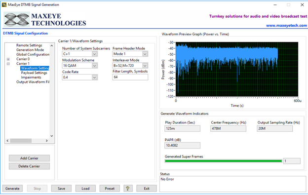Select Carrier 0 tree item

[23, 59]
